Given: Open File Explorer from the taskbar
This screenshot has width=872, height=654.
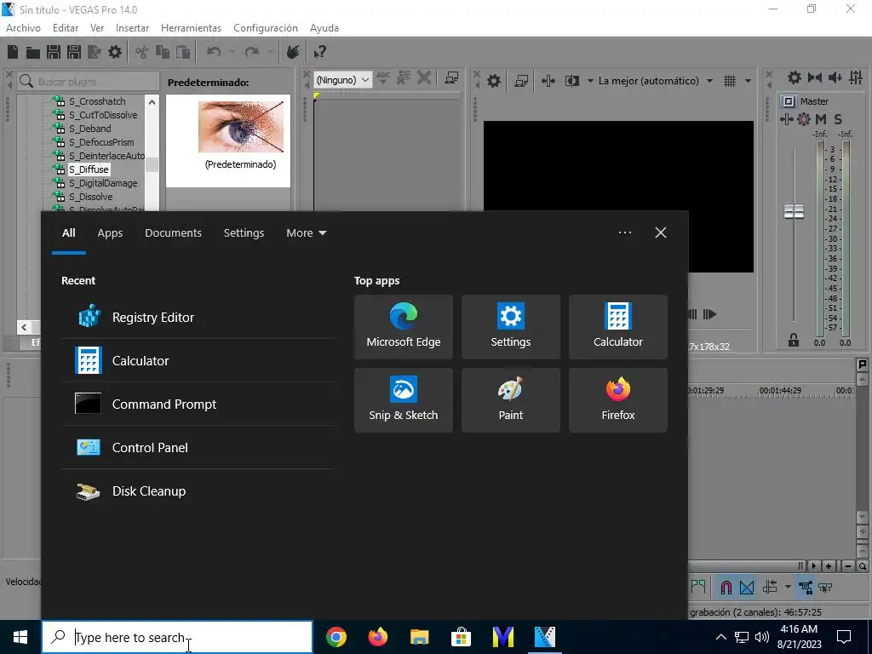Looking at the screenshot, I should (x=420, y=637).
